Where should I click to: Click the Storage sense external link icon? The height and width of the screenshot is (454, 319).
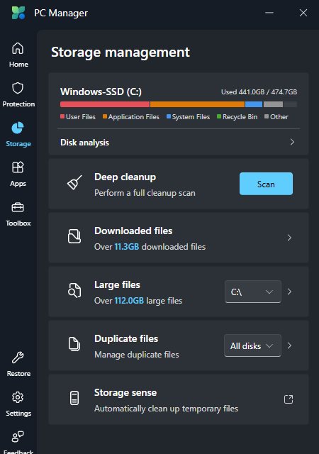pyautogui.click(x=289, y=399)
